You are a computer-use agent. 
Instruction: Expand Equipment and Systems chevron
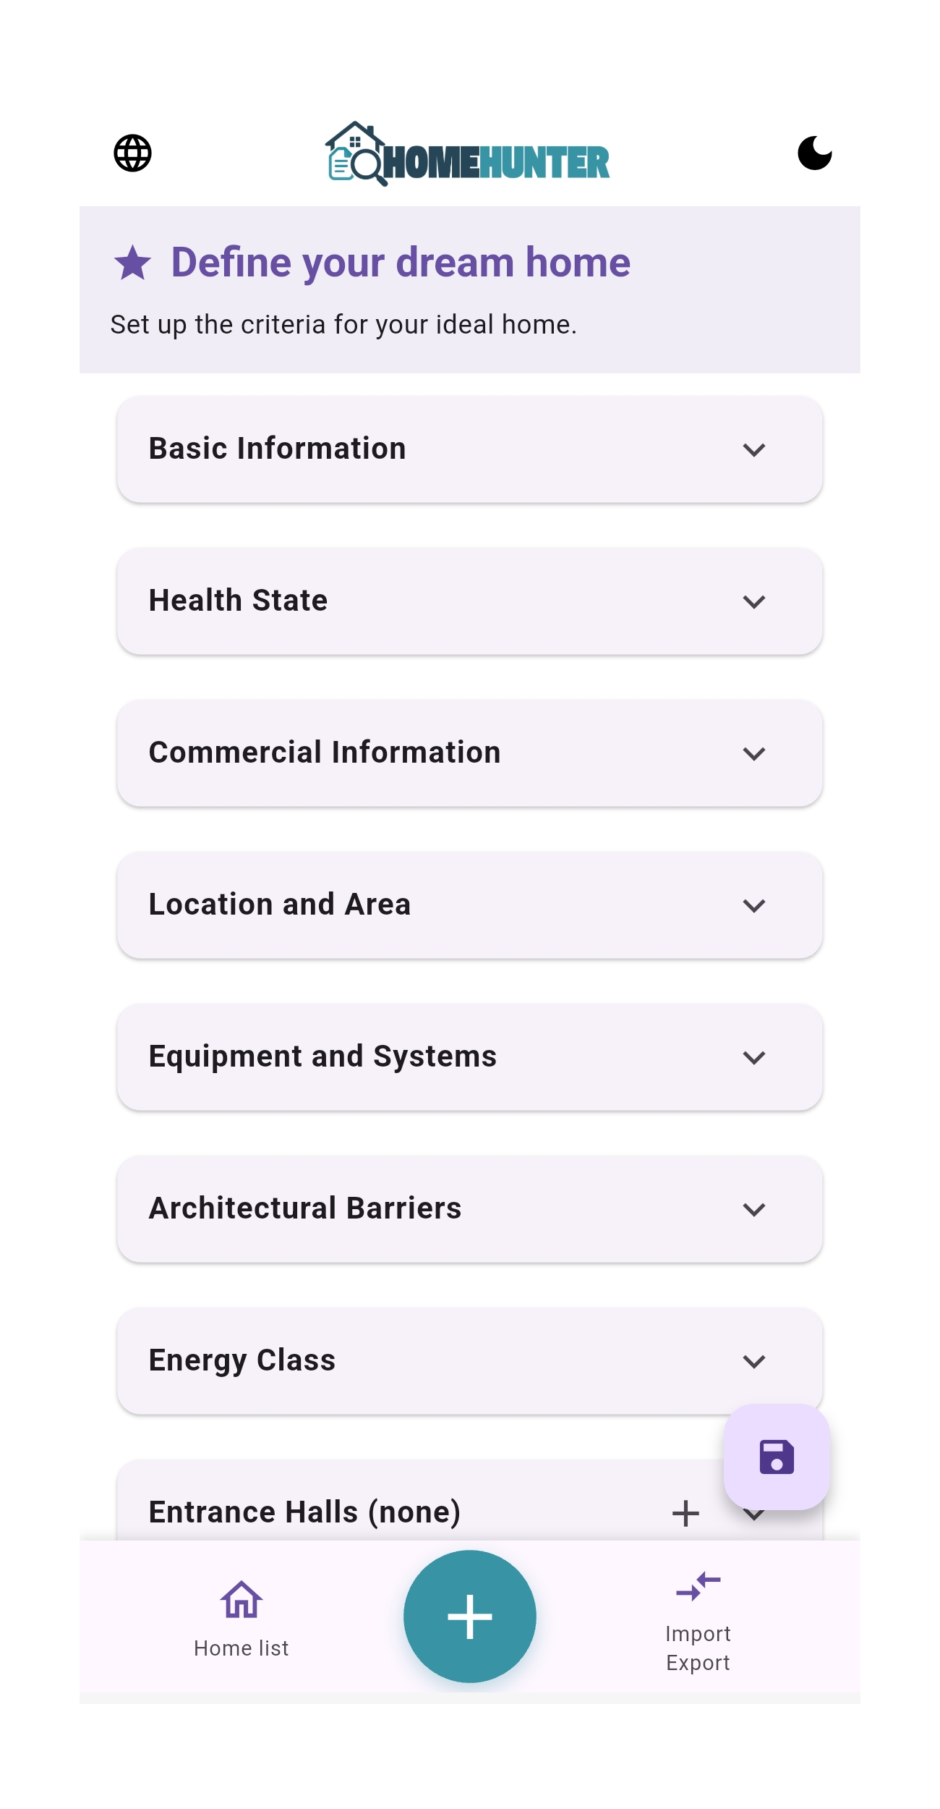point(754,1058)
